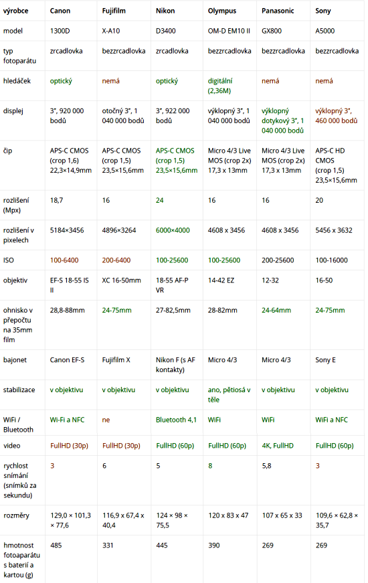Image resolution: width=368 pixels, height=583 pixels.
Task: Select the 'Bluetooth 4,1' connectivity cell
Action: pos(176,420)
